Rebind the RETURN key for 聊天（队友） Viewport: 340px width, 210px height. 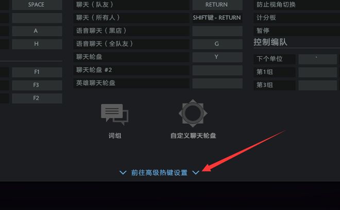click(x=217, y=5)
